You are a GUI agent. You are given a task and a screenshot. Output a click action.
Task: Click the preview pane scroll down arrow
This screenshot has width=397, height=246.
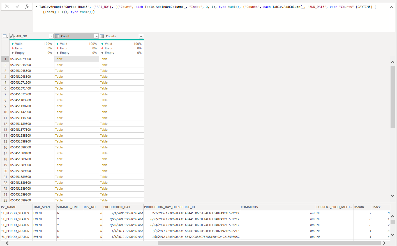(393, 234)
